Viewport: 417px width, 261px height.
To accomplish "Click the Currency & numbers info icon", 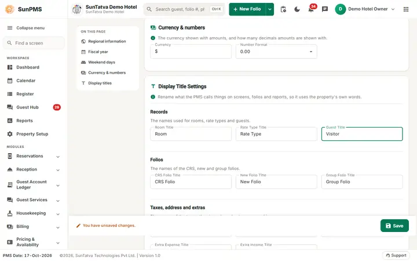I will click(x=153, y=38).
